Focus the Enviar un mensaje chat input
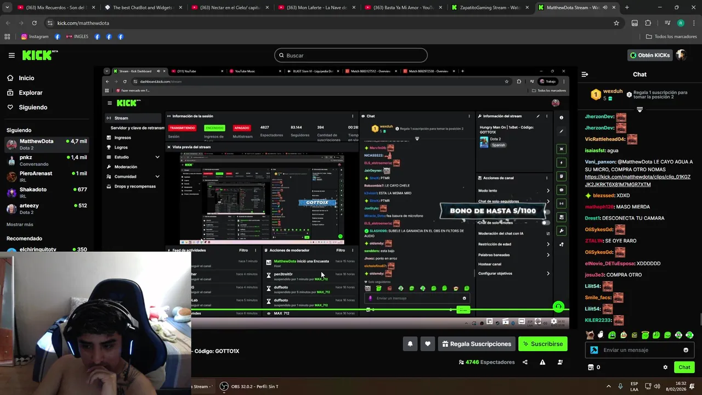702x395 pixels. tap(639, 350)
